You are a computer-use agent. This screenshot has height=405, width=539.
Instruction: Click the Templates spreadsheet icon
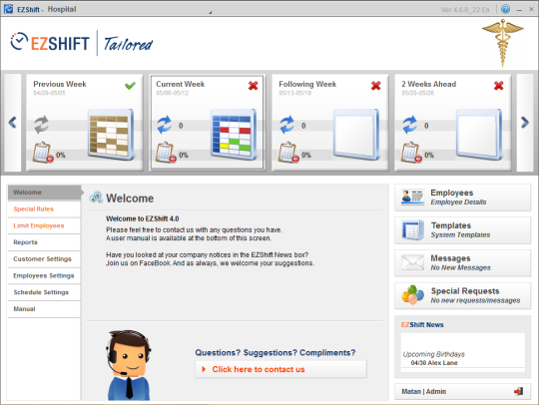click(412, 229)
